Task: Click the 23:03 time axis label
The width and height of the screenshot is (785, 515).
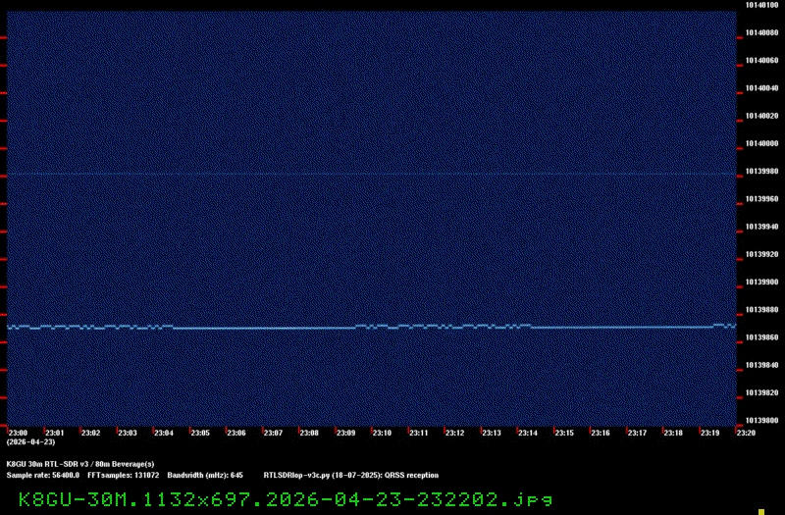Action: pos(128,433)
